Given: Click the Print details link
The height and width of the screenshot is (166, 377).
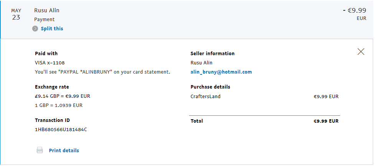Looking at the screenshot, I should click(x=64, y=151).
